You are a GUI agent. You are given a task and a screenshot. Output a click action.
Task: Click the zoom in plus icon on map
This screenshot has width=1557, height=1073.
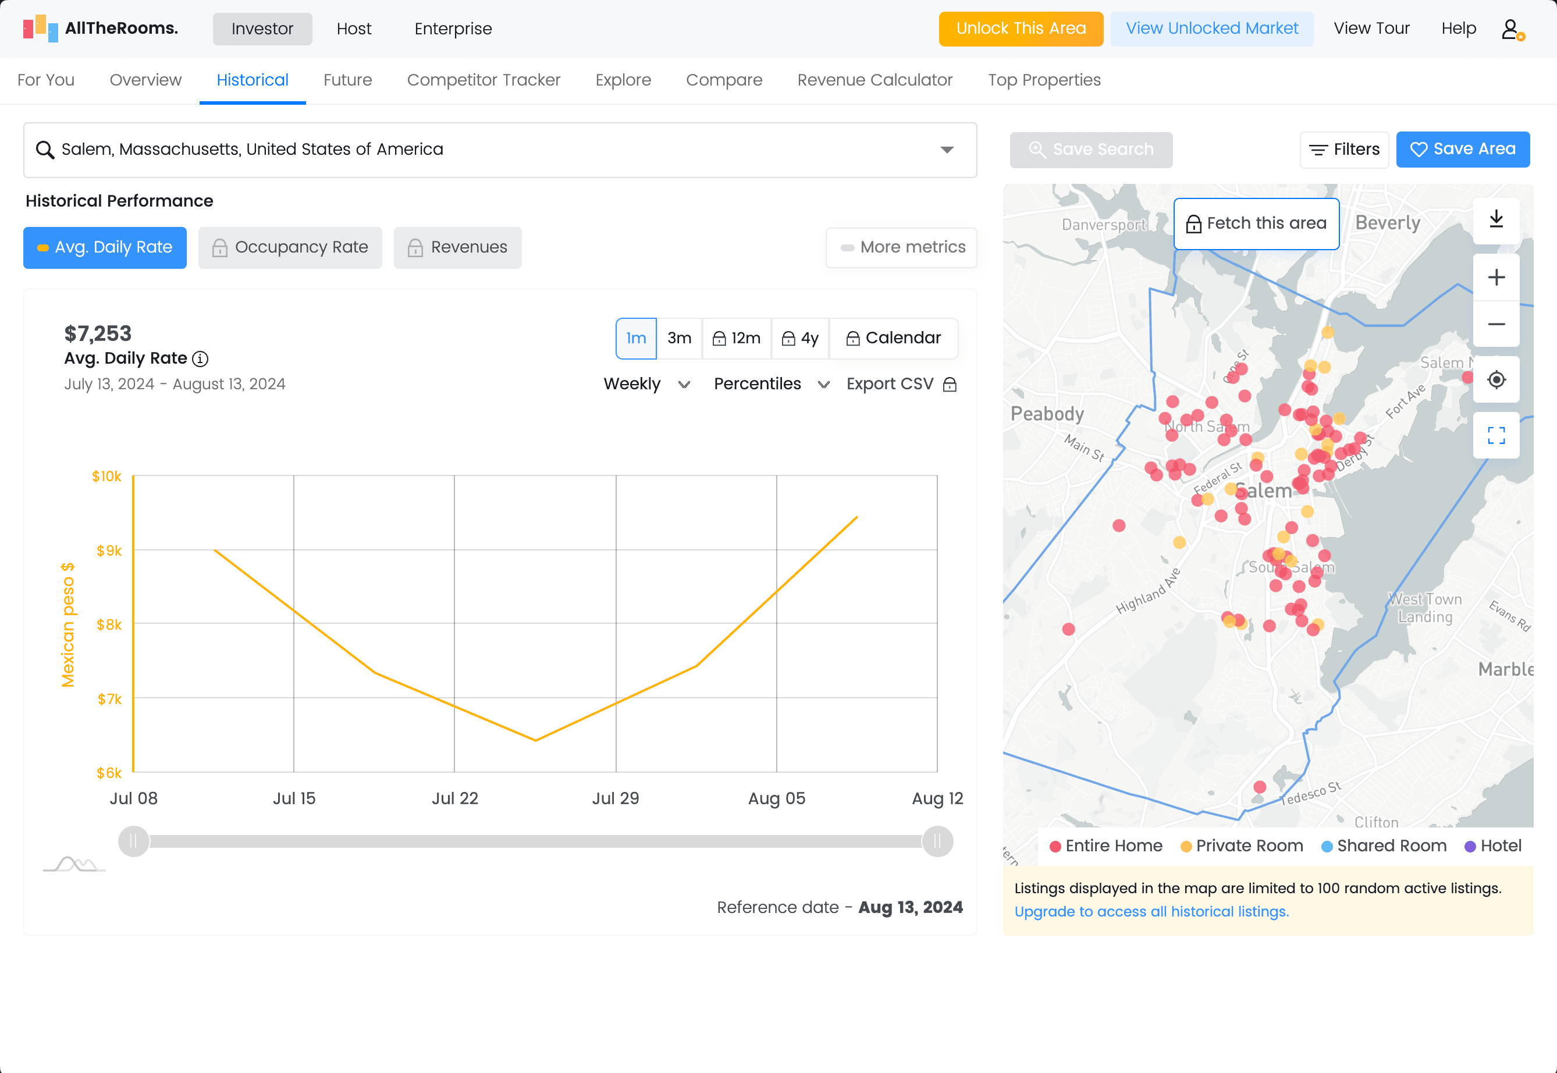1496,277
